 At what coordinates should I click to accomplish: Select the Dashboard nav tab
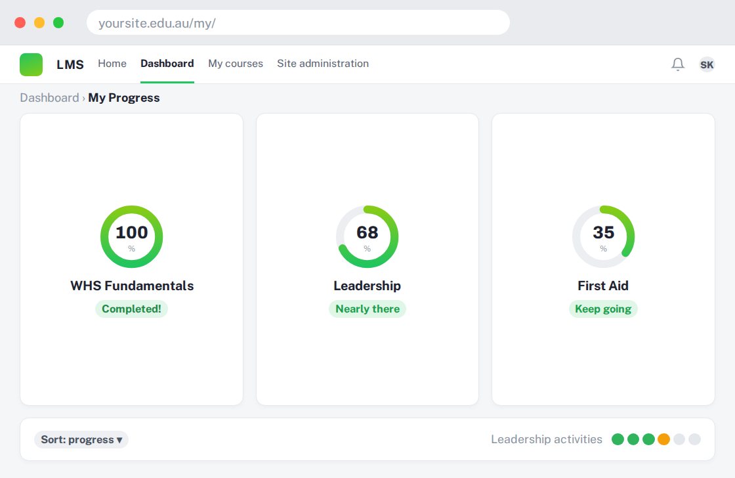tap(167, 64)
